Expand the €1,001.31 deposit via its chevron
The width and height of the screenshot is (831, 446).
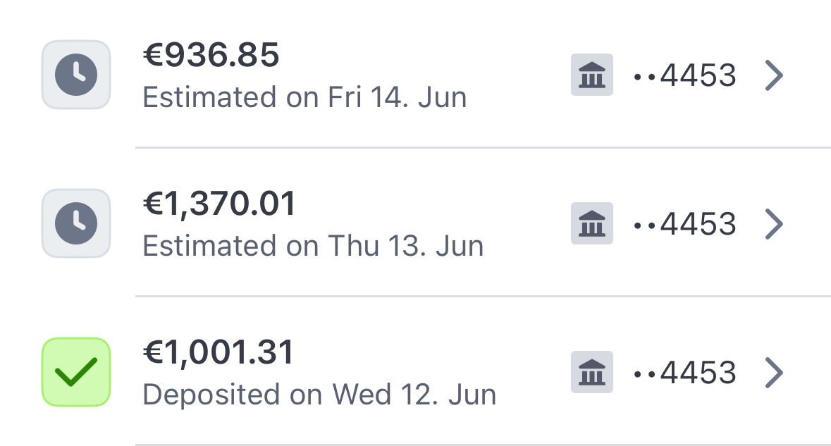[x=774, y=372]
